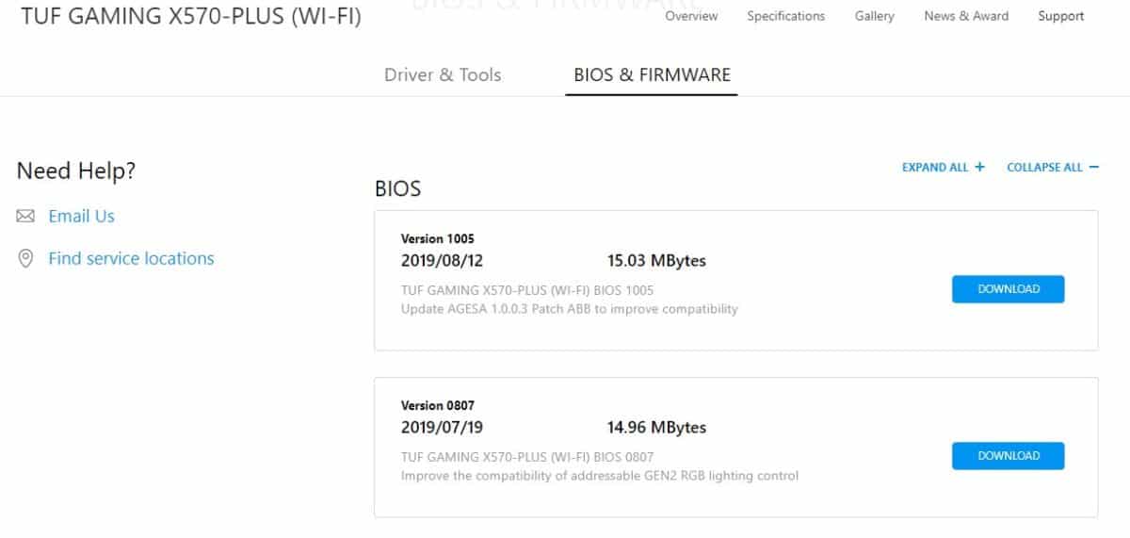
Task: Click the plus icon next to Expand All
Action: click(979, 167)
